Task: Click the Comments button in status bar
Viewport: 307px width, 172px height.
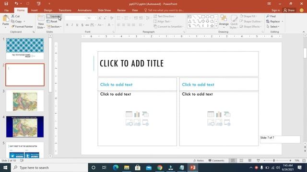Action: pos(216,161)
